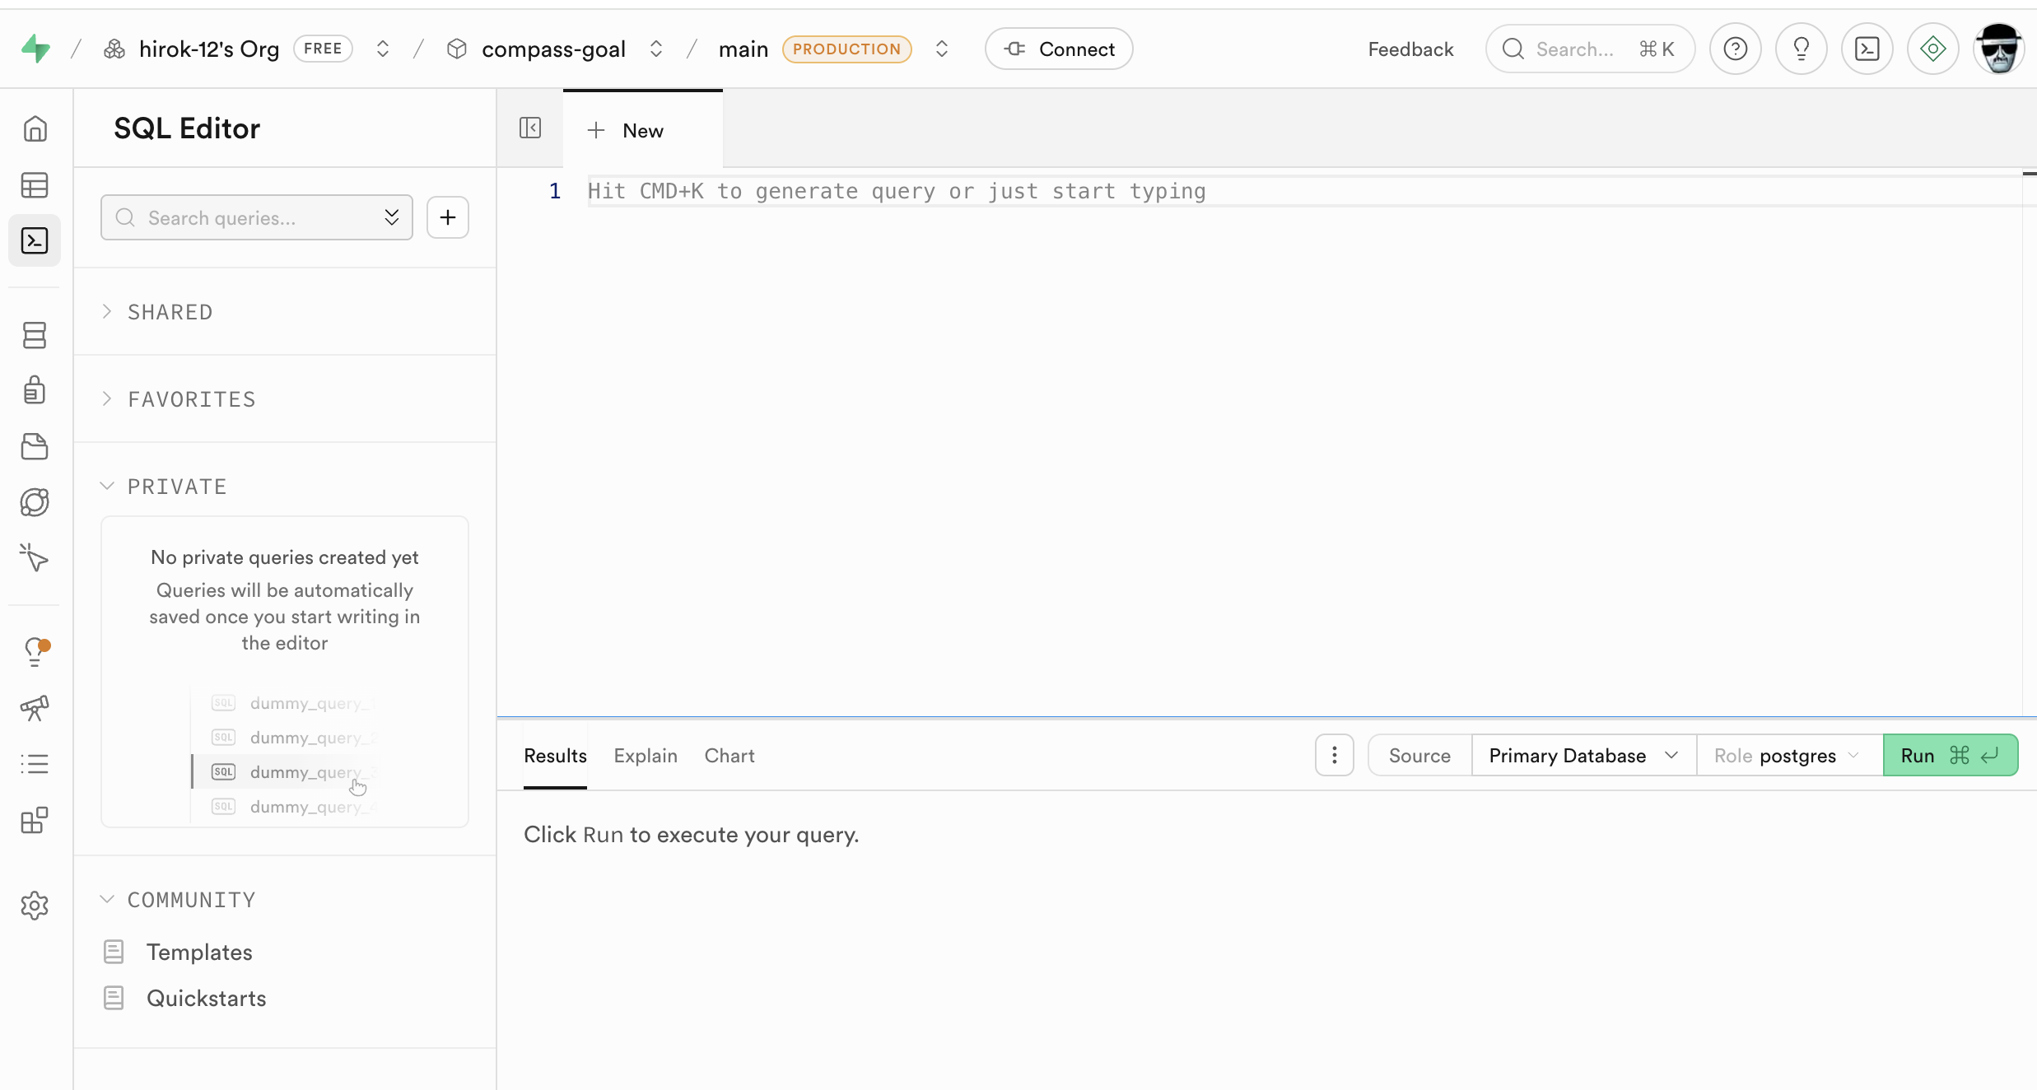Open the Integrations blocks icon in the sidebar

tap(35, 820)
